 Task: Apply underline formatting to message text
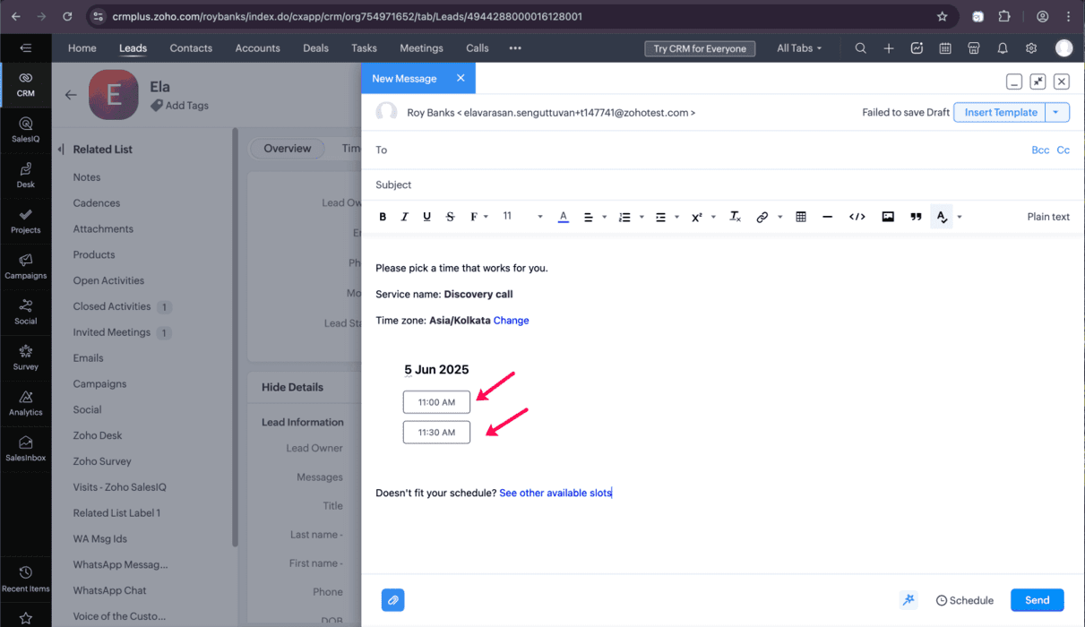click(426, 217)
